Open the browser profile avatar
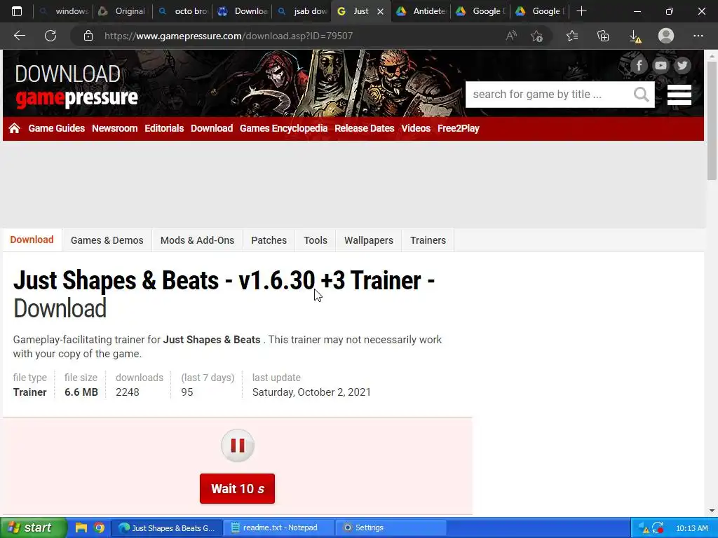This screenshot has width=718, height=538. coord(666,36)
